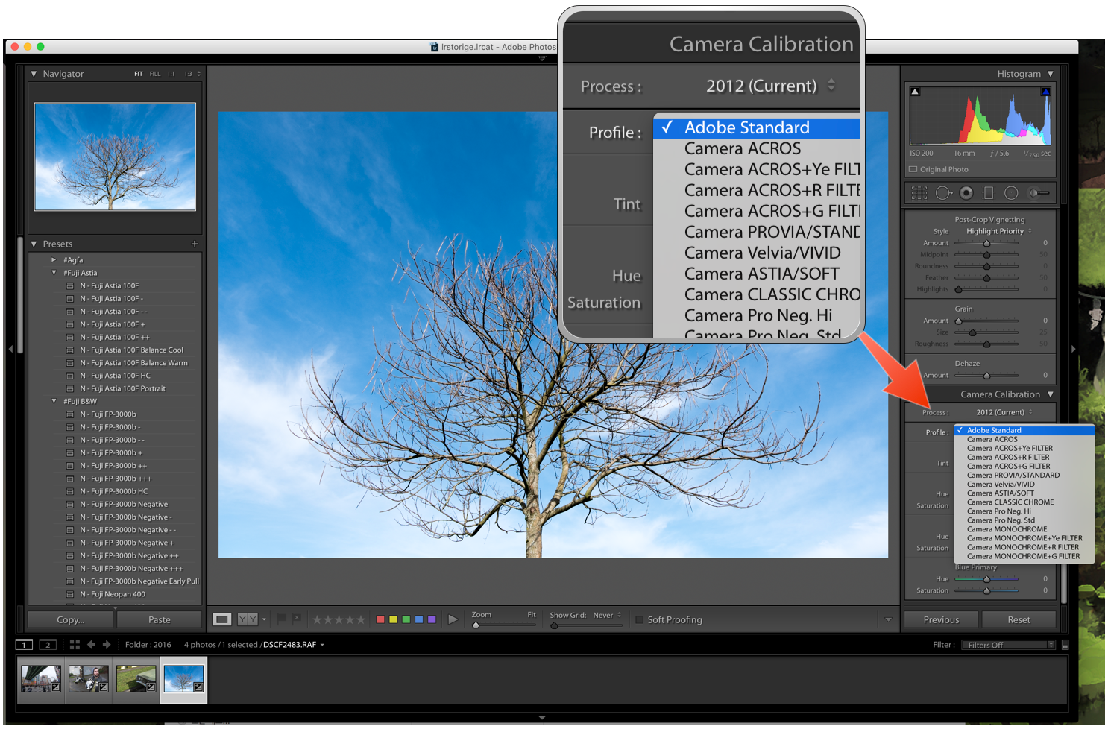Select the Graduated Filter tool
The width and height of the screenshot is (1108, 729).
tap(989, 193)
